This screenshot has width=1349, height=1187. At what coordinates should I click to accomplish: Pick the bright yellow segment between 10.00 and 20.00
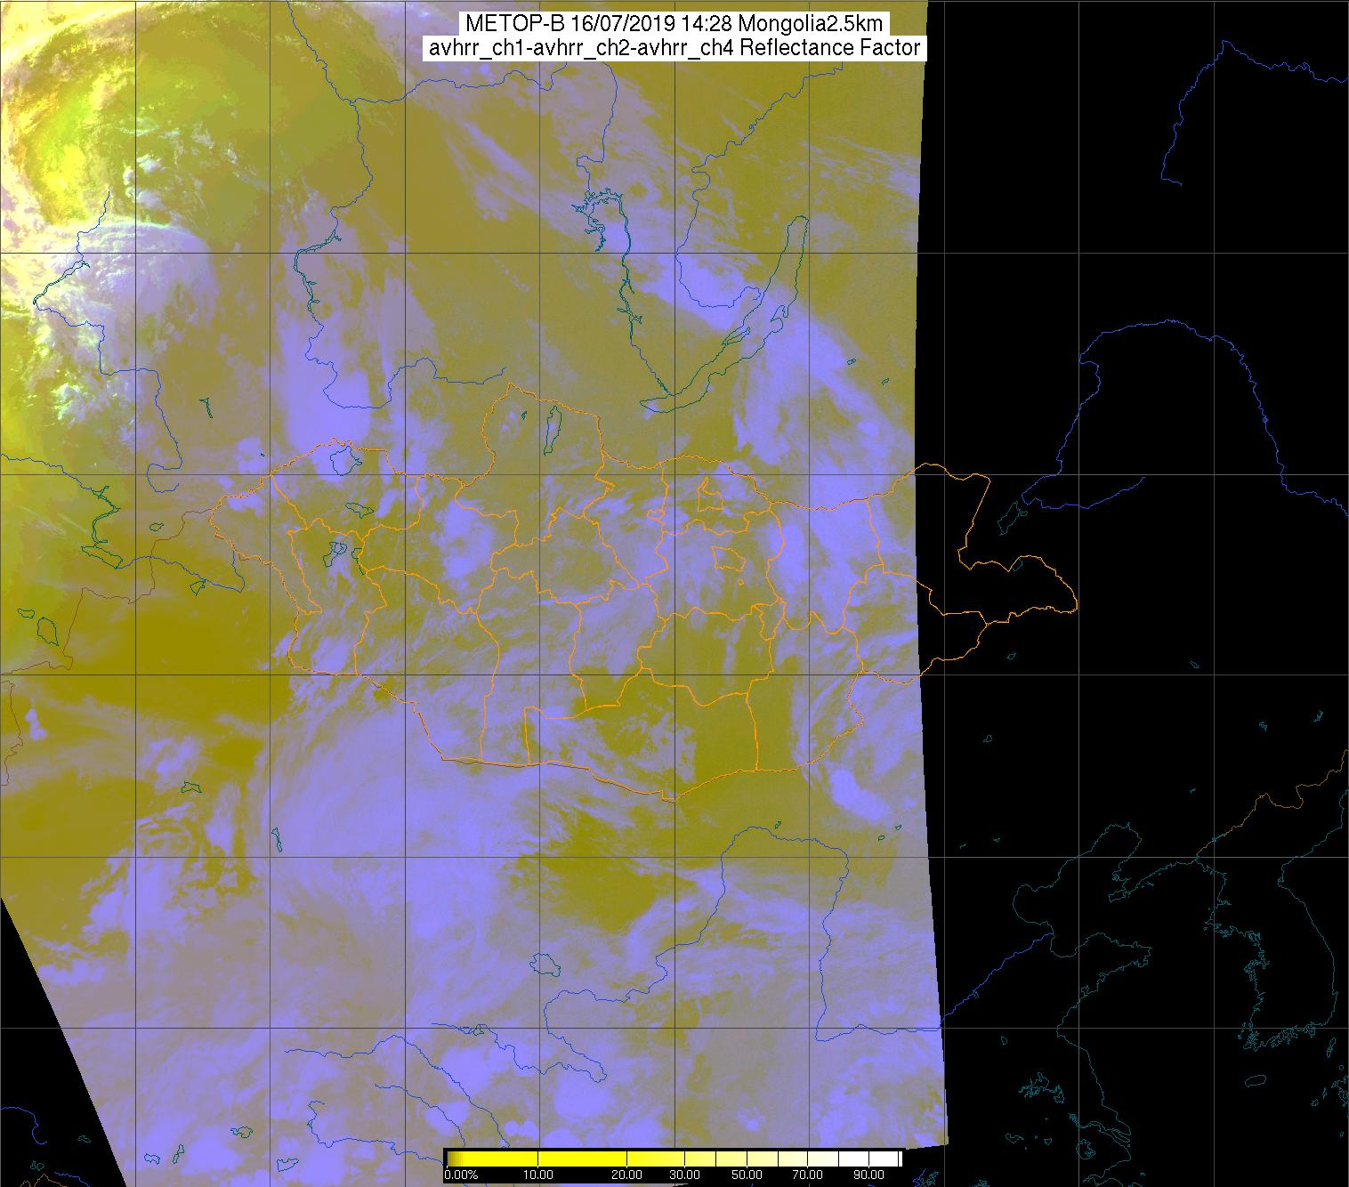click(x=582, y=1159)
